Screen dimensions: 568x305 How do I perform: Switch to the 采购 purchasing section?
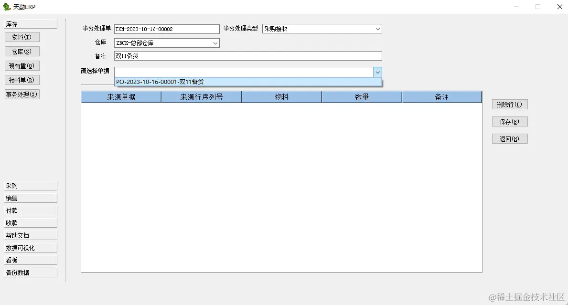click(x=30, y=185)
